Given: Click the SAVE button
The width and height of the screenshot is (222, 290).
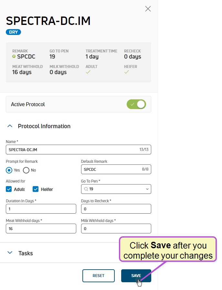Looking at the screenshot, I should [136, 275].
